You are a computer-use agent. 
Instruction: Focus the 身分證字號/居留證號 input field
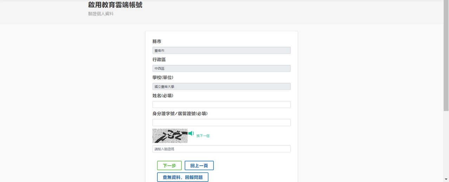(222, 123)
